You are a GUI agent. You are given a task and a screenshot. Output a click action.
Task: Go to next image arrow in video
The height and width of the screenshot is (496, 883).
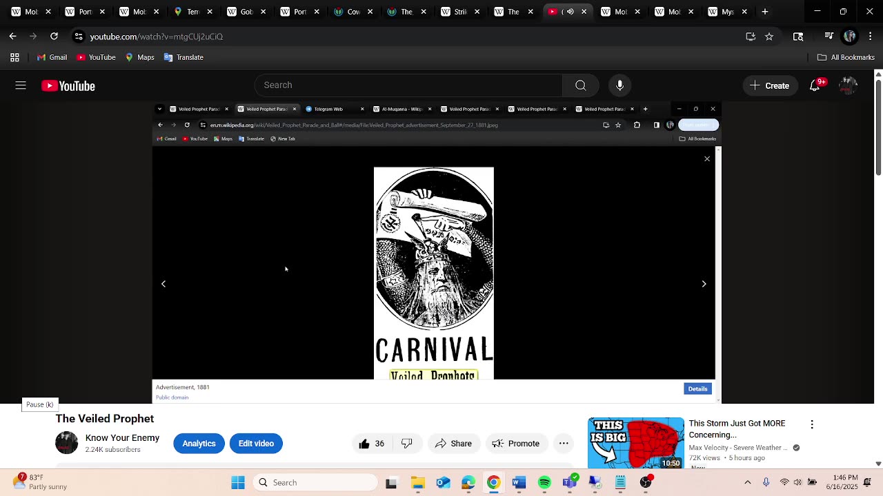704,284
